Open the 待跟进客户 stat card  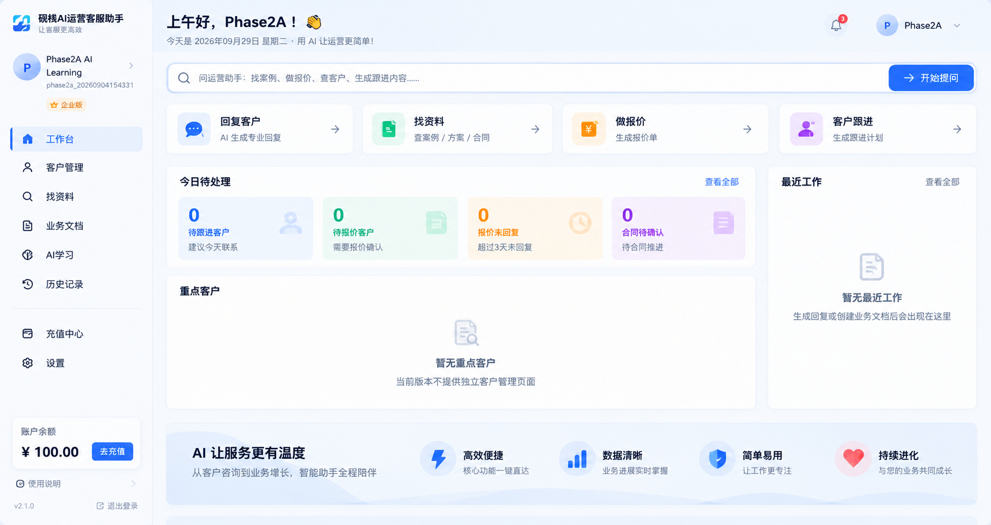coord(246,228)
